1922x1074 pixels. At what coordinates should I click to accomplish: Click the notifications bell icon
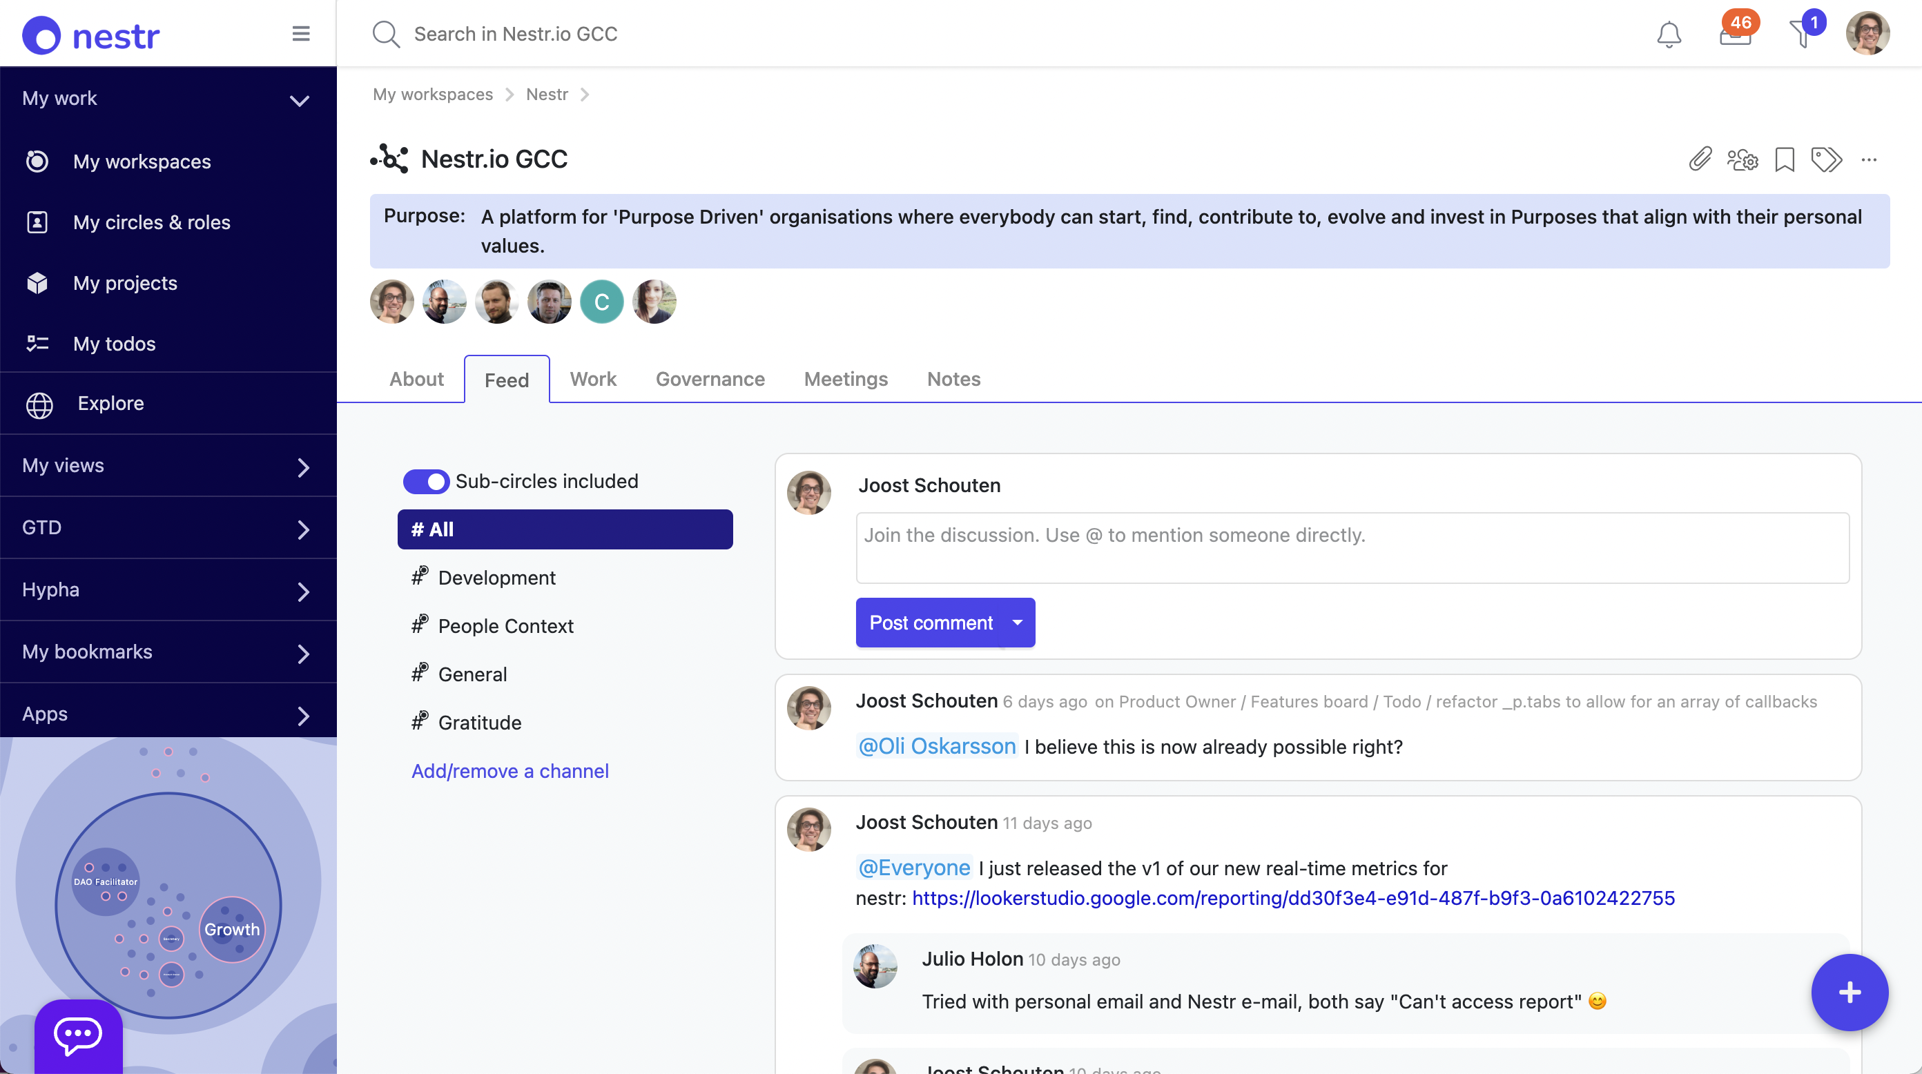click(x=1669, y=35)
